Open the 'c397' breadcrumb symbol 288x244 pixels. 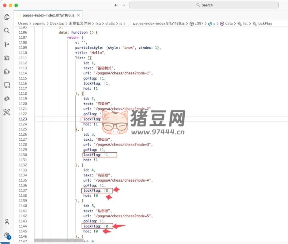click(x=198, y=24)
